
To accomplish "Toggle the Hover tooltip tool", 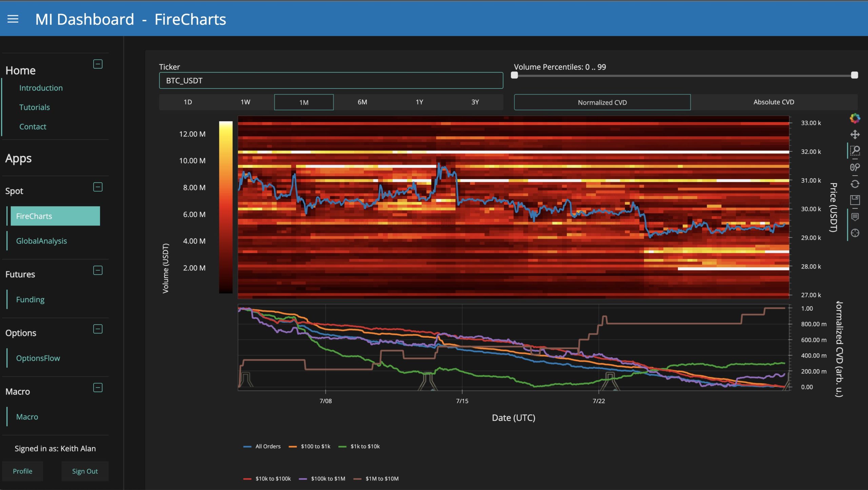I will (x=855, y=217).
